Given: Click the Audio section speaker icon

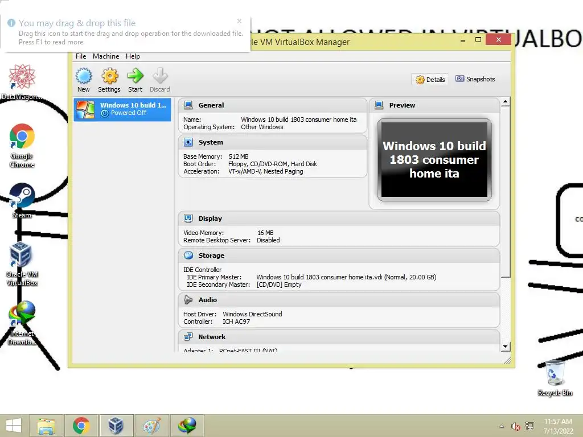Looking at the screenshot, I should pos(188,300).
